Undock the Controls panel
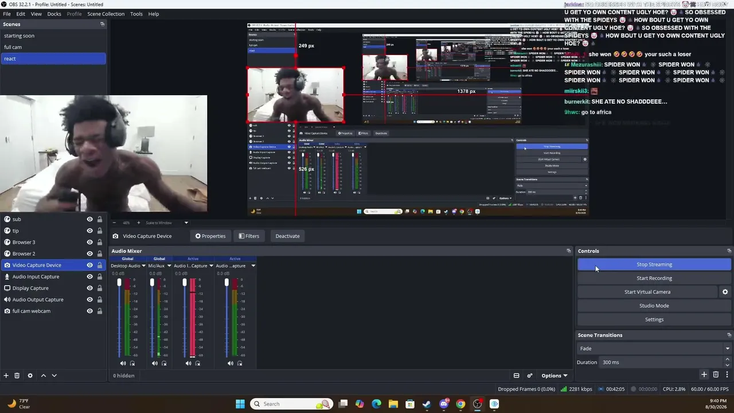This screenshot has width=734, height=413. [x=729, y=251]
